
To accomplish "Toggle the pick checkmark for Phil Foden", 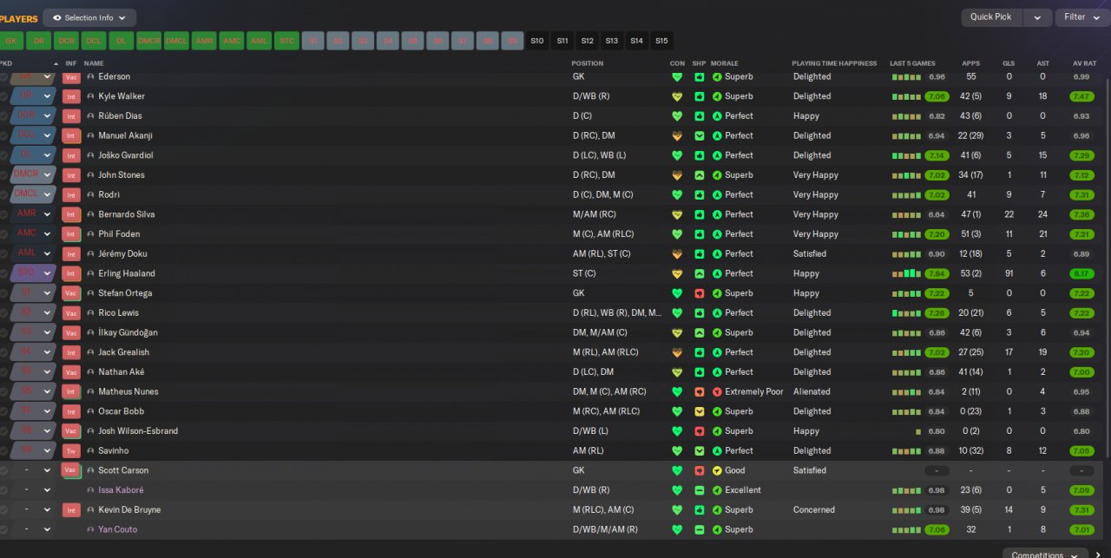I will click(3, 234).
